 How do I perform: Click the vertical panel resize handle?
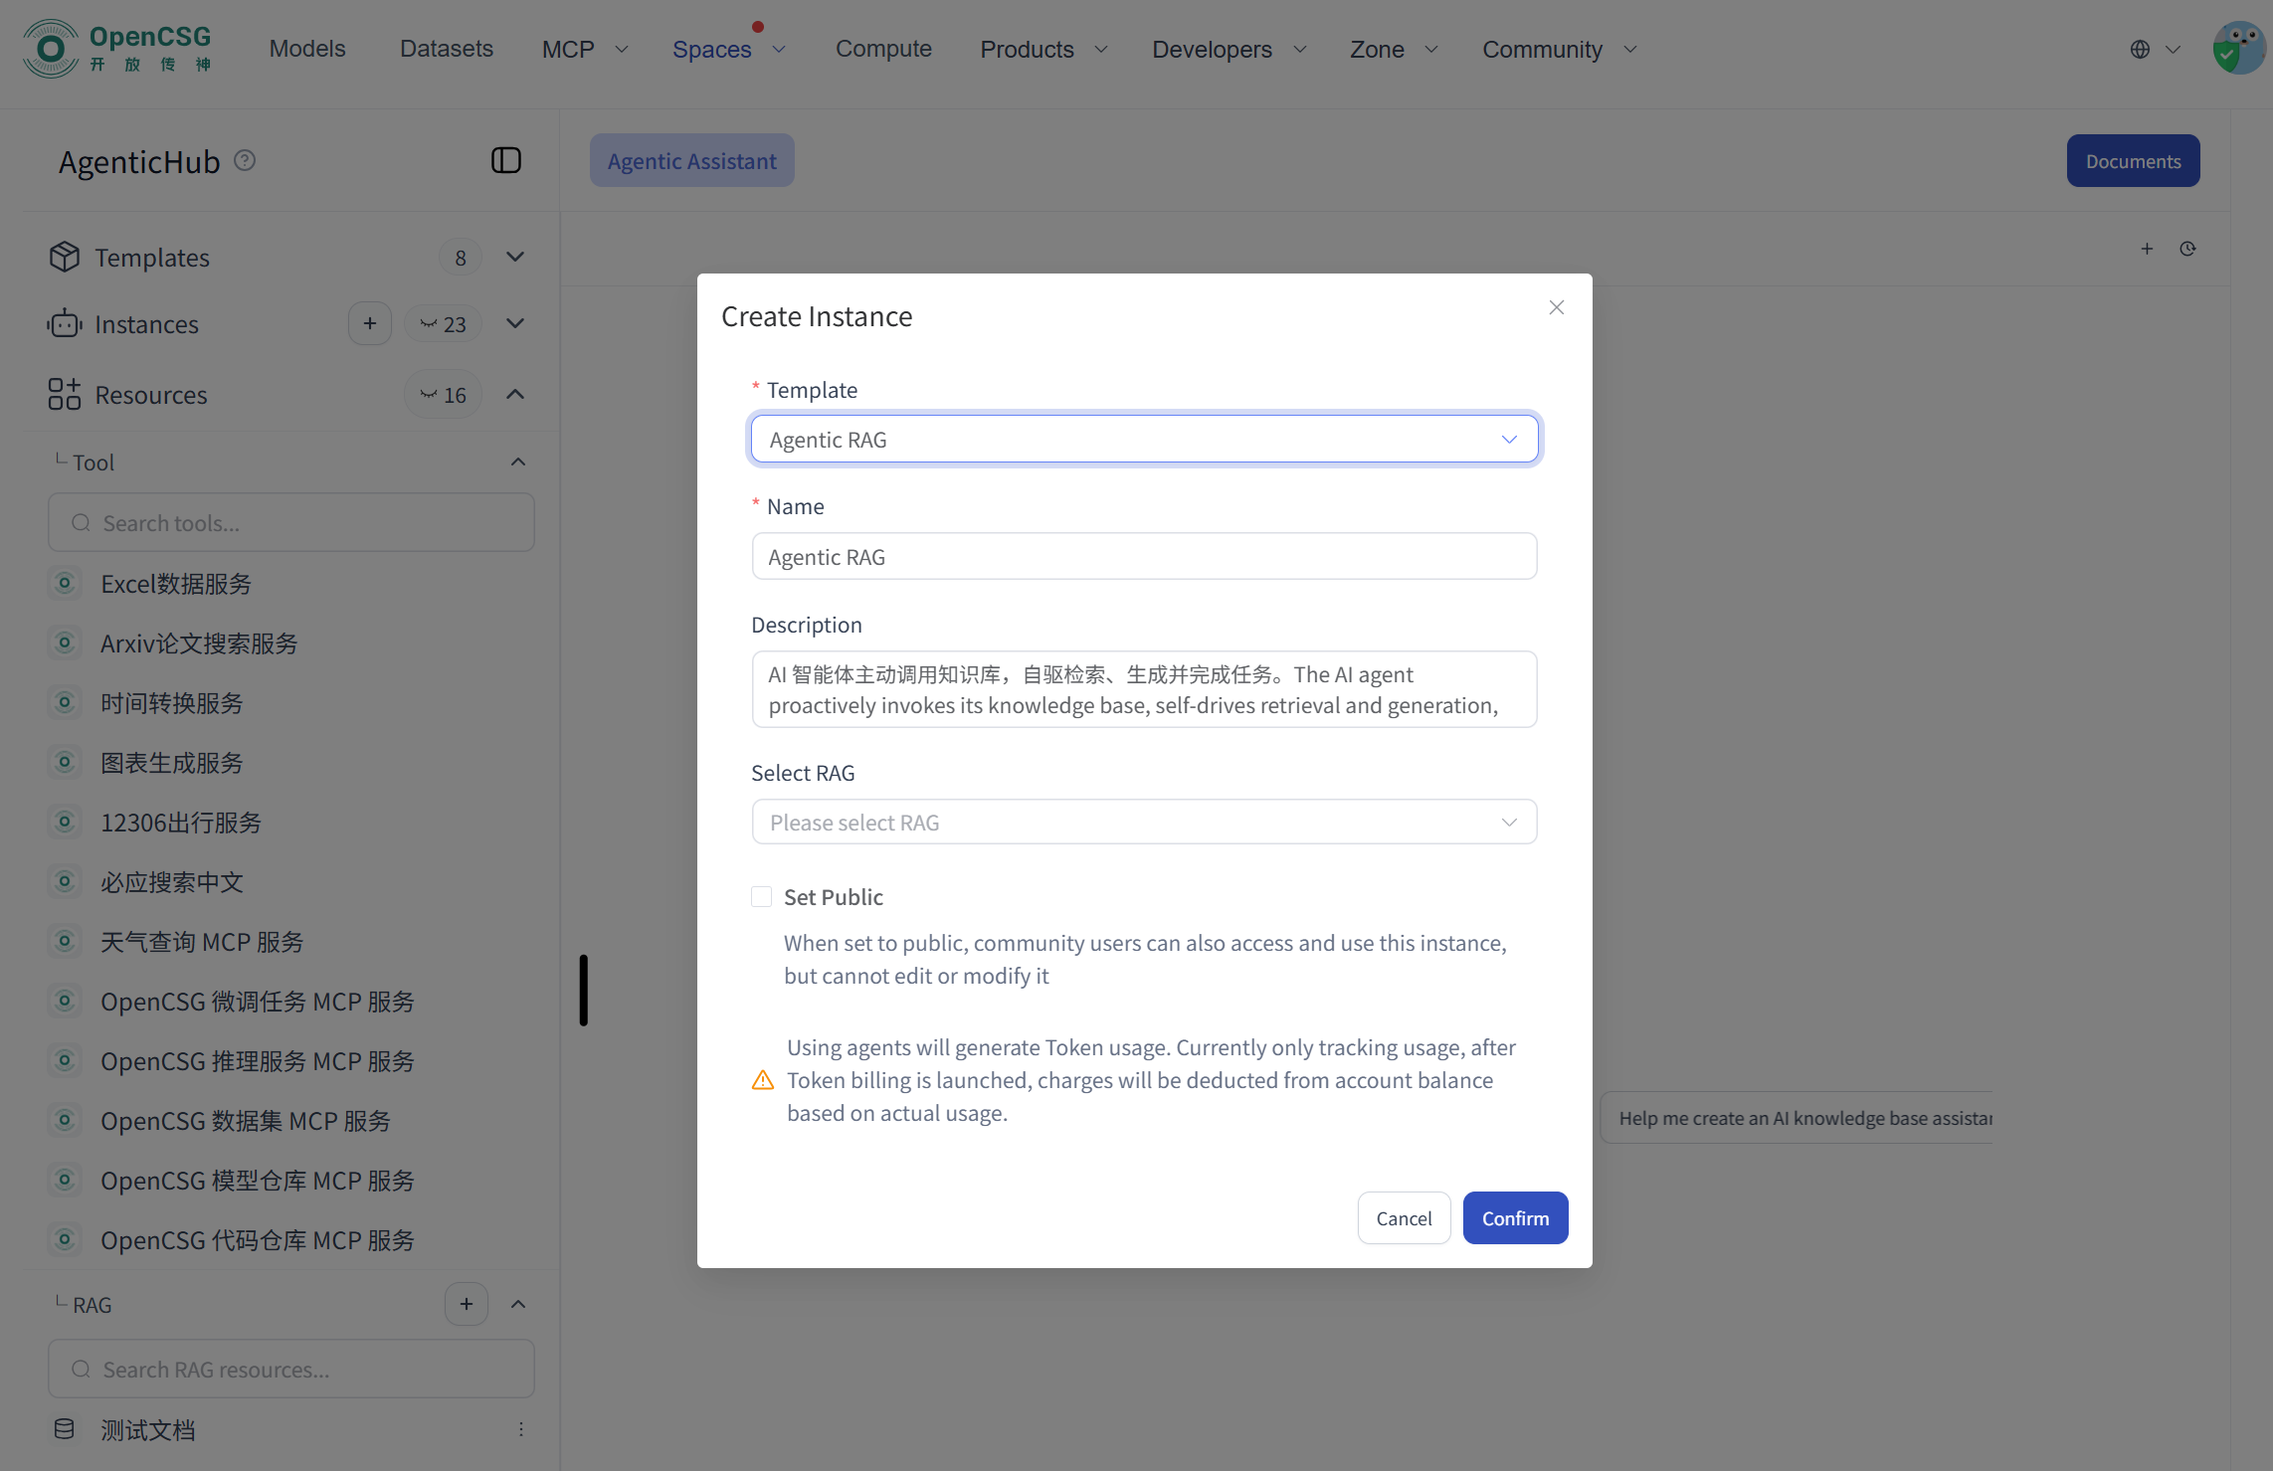pyautogui.click(x=584, y=990)
